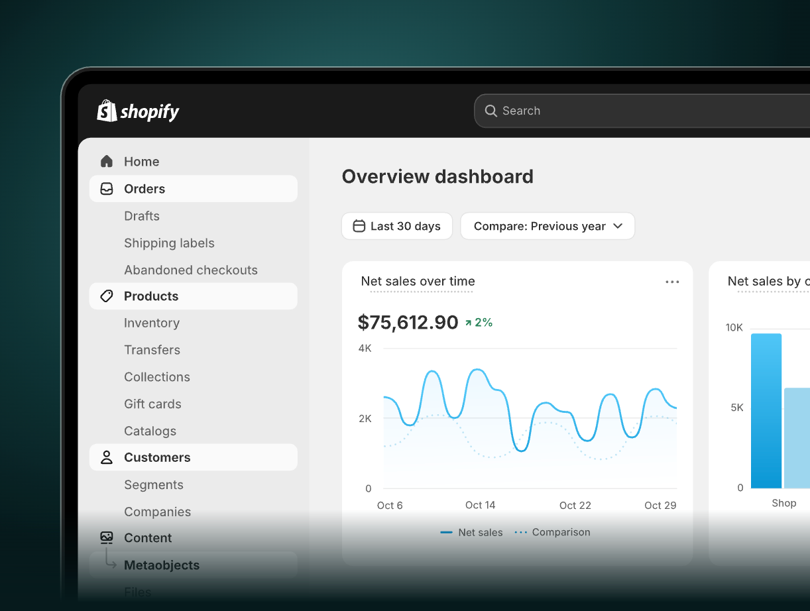Go to Inventory under Products
This screenshot has width=810, height=611.
[152, 323]
